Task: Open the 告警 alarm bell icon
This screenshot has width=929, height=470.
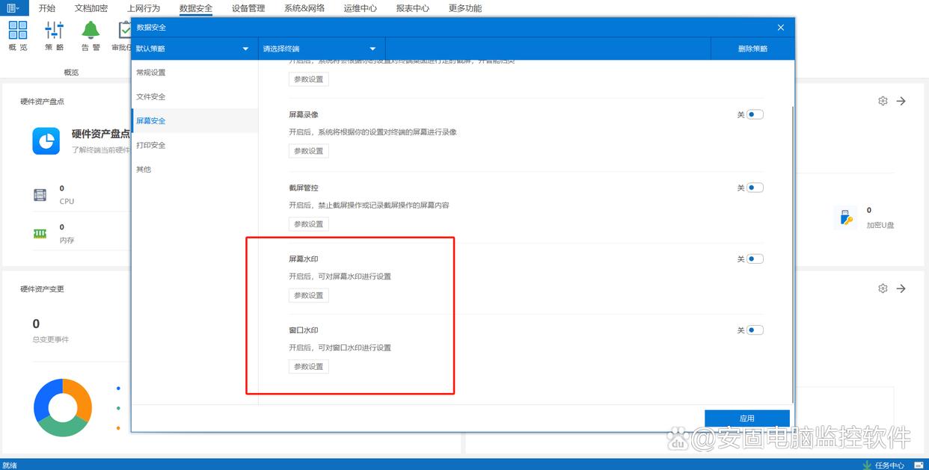Action: click(91, 31)
